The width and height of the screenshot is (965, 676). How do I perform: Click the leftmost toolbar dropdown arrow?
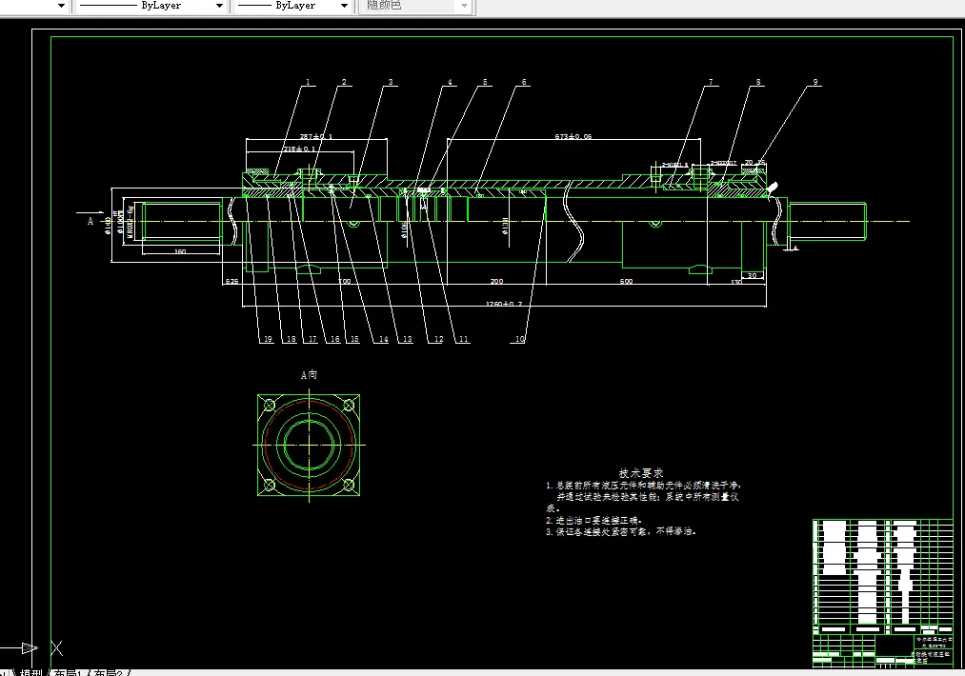61,6
